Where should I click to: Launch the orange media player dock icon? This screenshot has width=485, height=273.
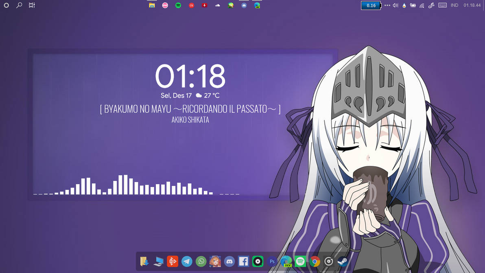[x=173, y=262]
